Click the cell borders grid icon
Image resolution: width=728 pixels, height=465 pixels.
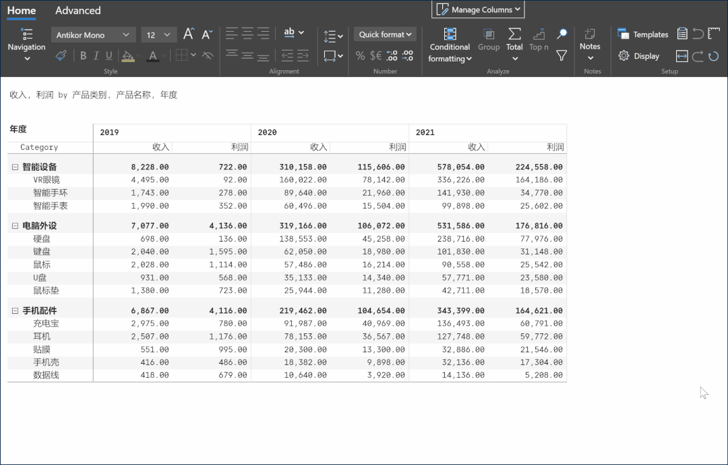point(182,55)
